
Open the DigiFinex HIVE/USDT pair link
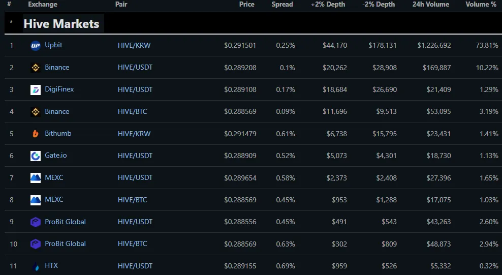(x=135, y=89)
